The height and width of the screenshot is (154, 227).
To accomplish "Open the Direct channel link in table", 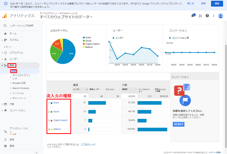I will (56, 103).
